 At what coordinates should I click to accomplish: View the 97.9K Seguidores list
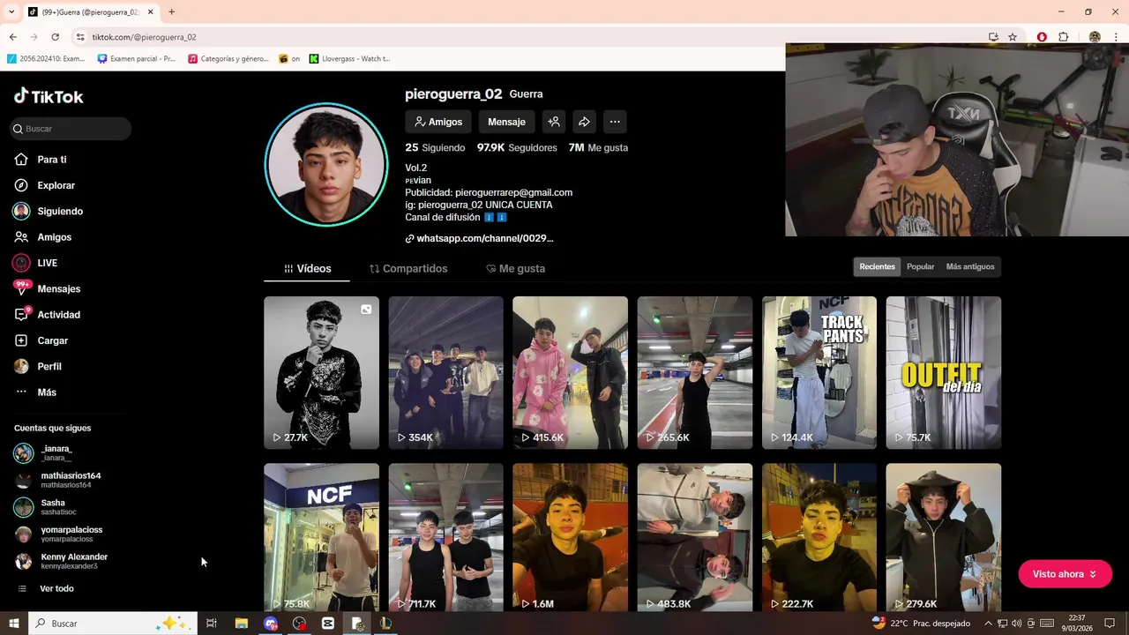pos(517,147)
